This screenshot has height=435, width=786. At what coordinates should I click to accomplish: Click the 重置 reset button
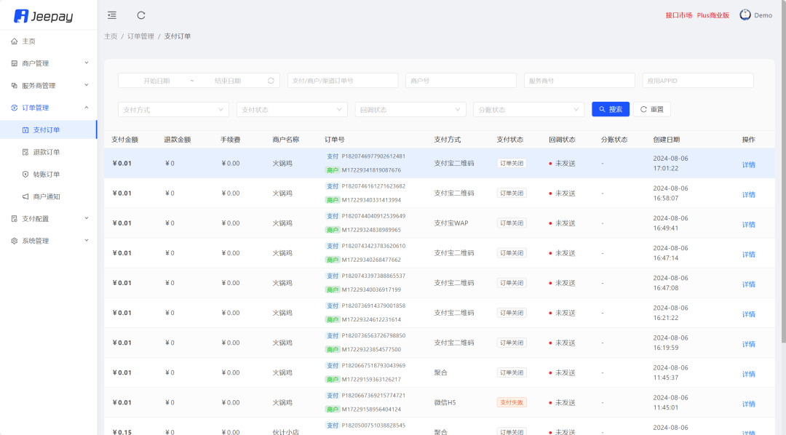click(652, 109)
